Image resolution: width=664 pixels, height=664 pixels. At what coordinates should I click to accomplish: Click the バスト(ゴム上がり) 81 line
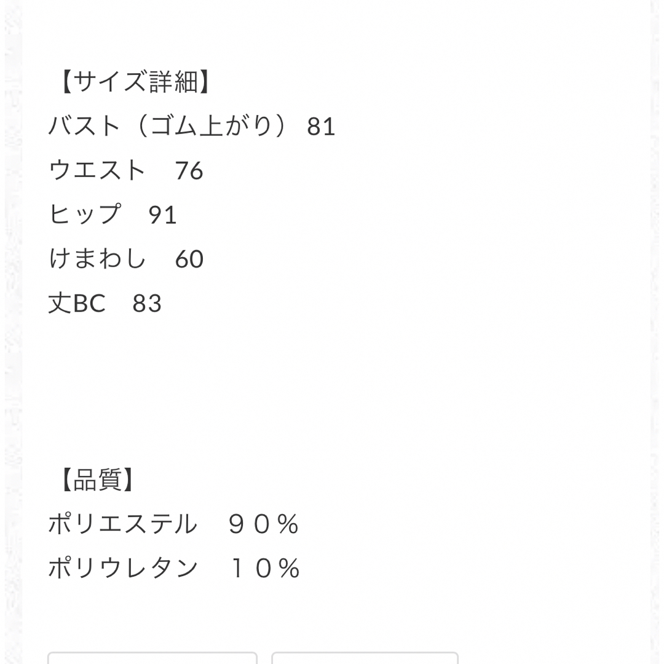pos(192,126)
